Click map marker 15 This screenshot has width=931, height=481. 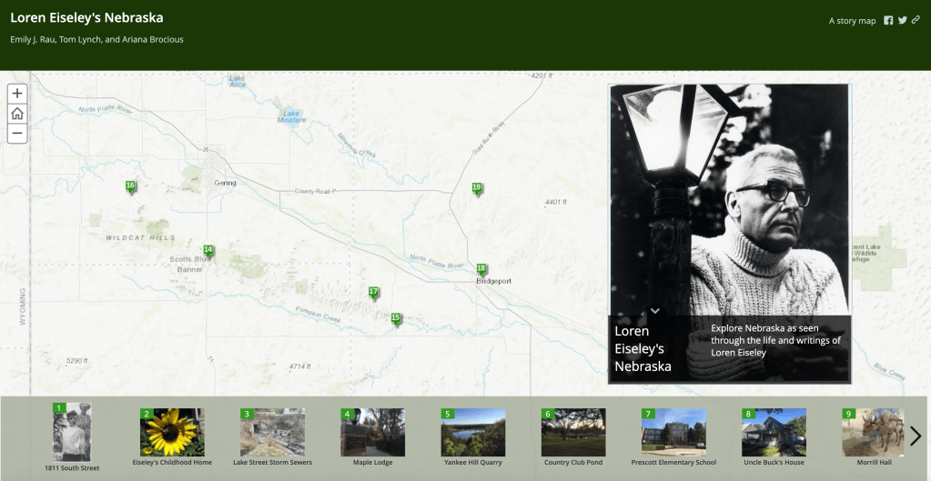396,319
